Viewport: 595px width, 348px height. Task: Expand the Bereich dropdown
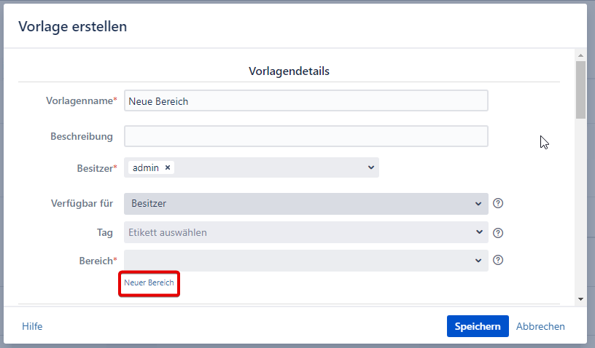(x=306, y=260)
